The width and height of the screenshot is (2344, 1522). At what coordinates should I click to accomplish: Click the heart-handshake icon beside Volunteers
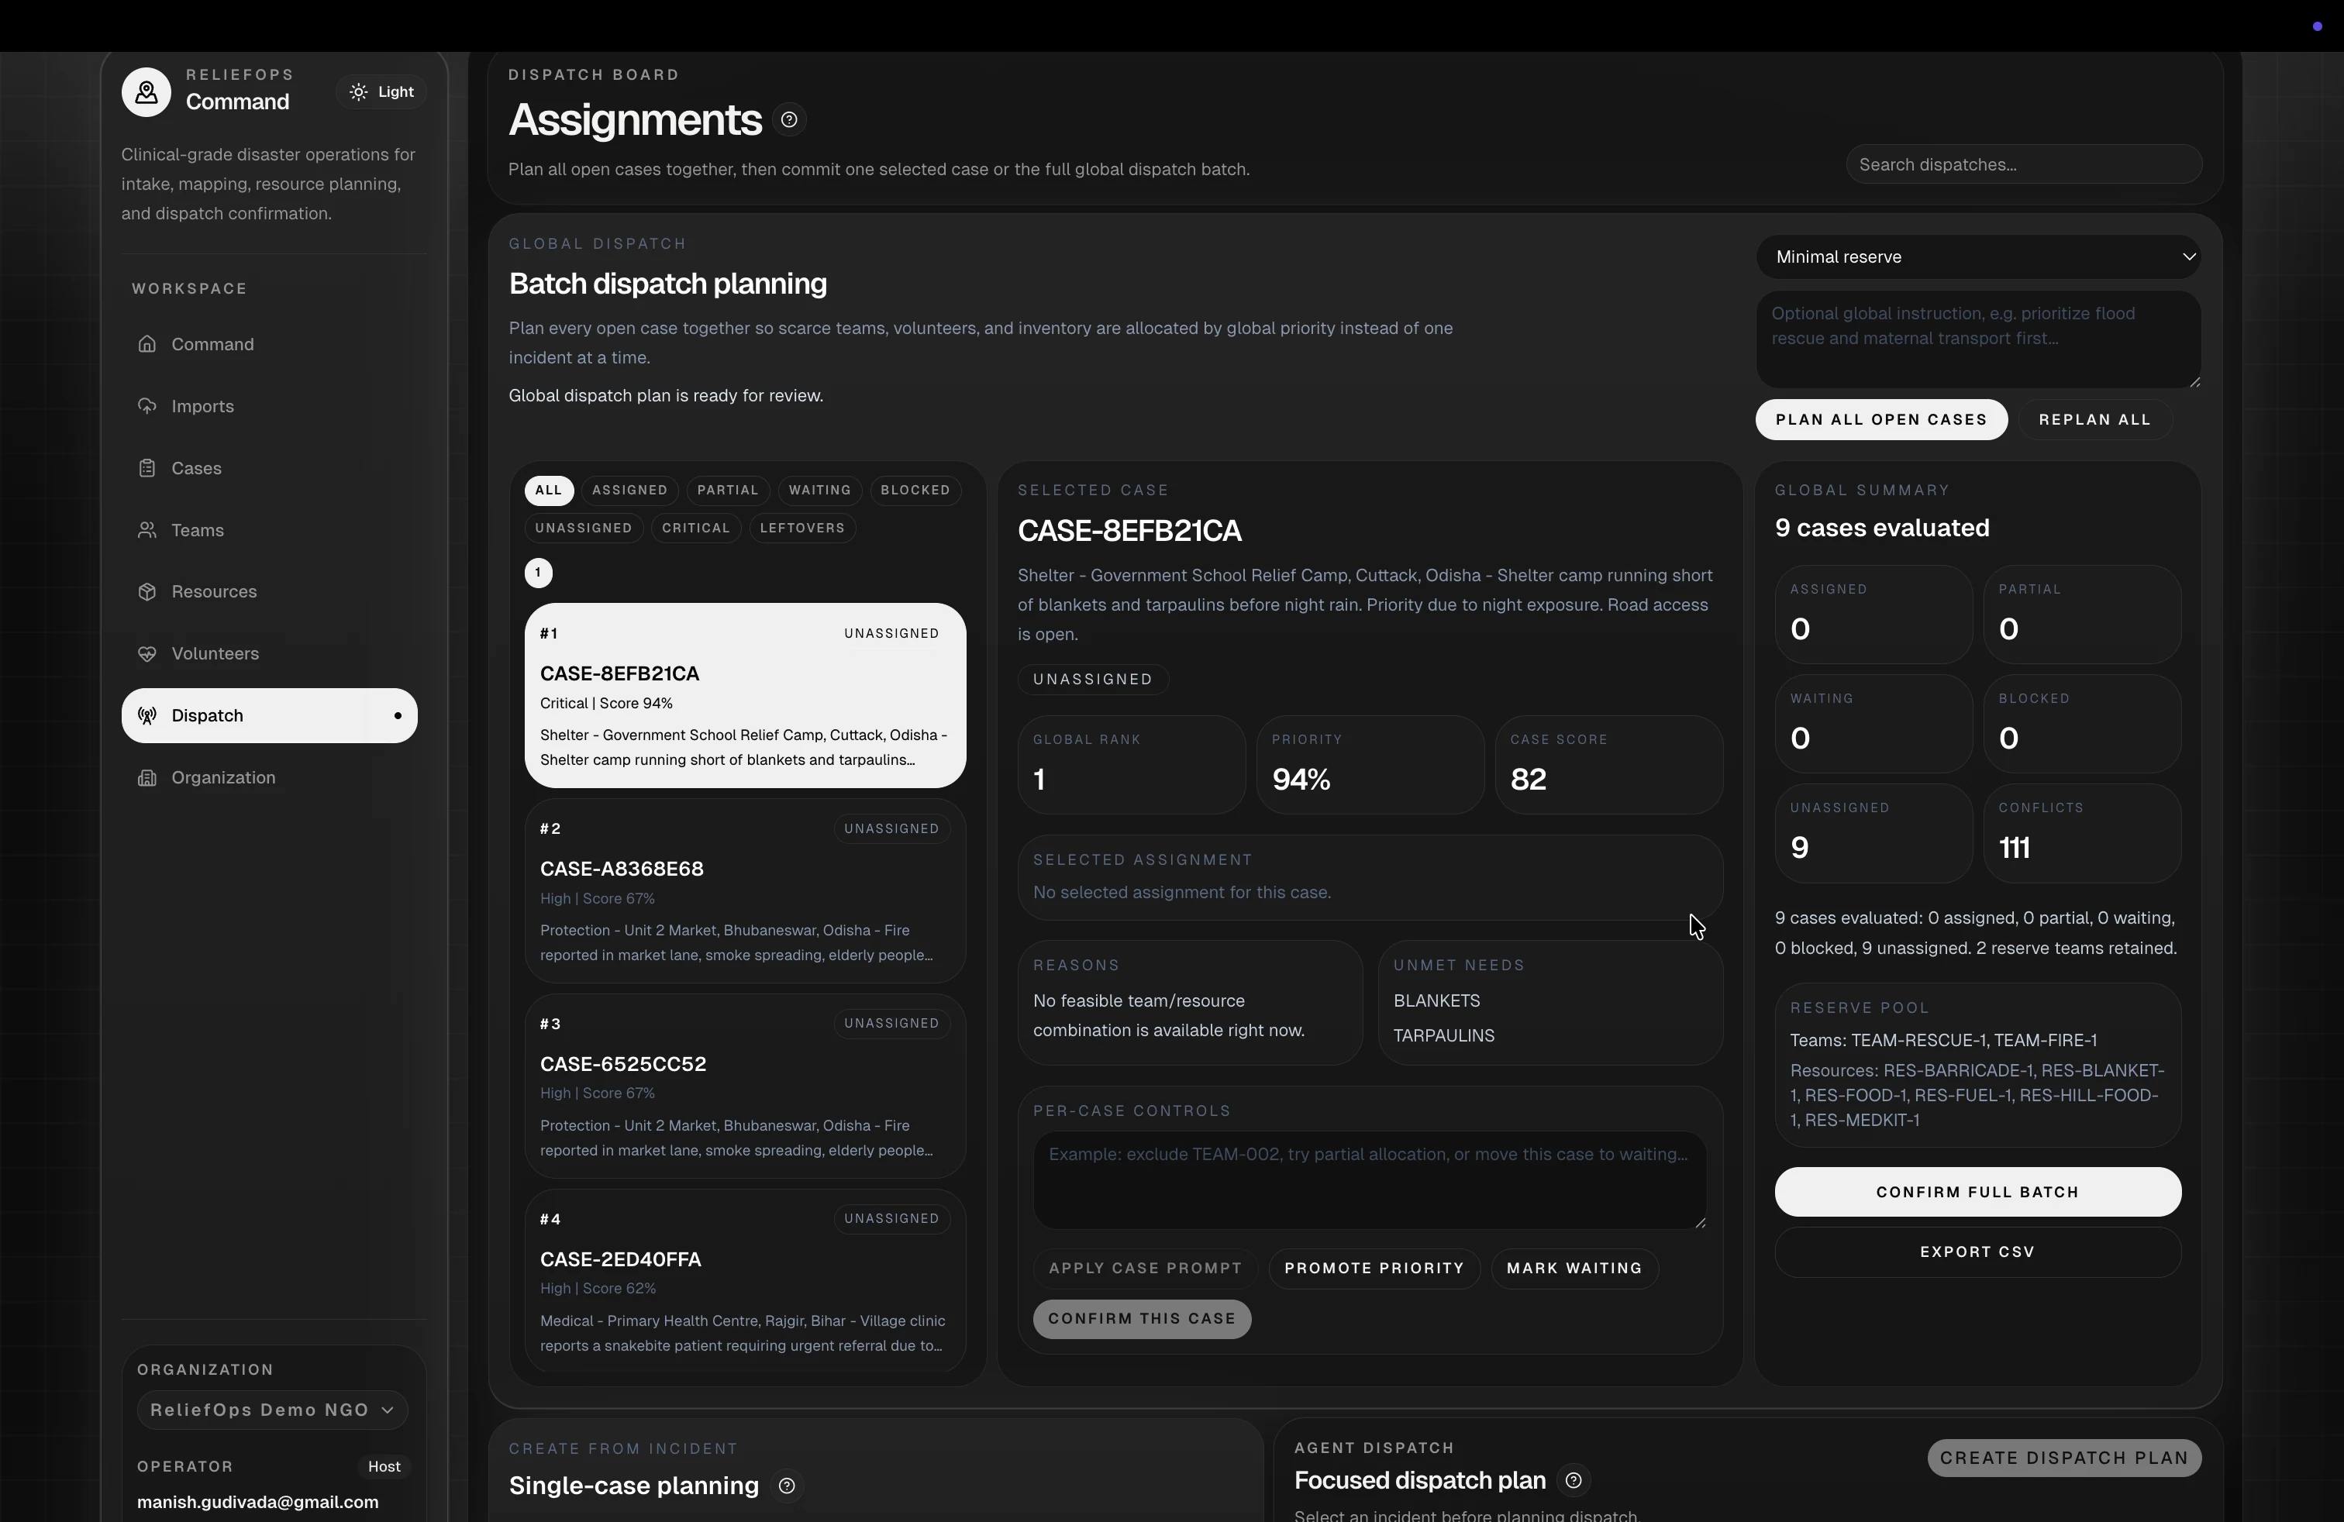click(146, 654)
